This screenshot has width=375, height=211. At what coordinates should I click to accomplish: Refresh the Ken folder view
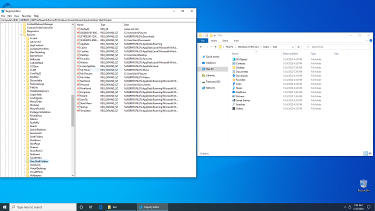(298, 47)
